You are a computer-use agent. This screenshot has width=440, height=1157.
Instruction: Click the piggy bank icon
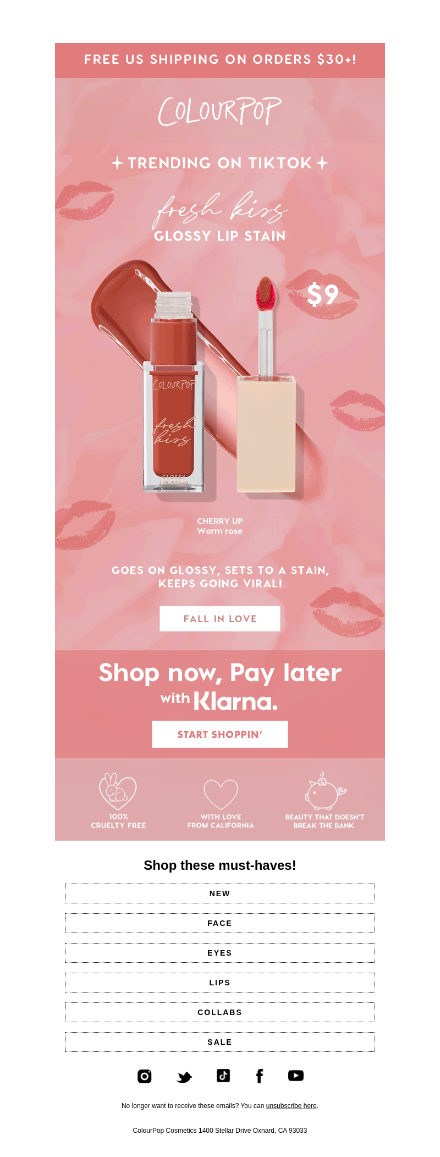324,790
